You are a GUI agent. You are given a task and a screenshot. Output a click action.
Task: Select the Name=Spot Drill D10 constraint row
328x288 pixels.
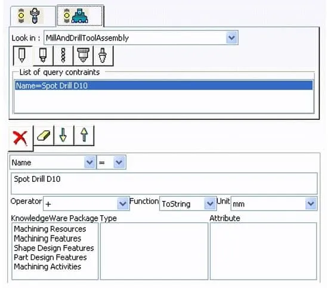coord(164,86)
